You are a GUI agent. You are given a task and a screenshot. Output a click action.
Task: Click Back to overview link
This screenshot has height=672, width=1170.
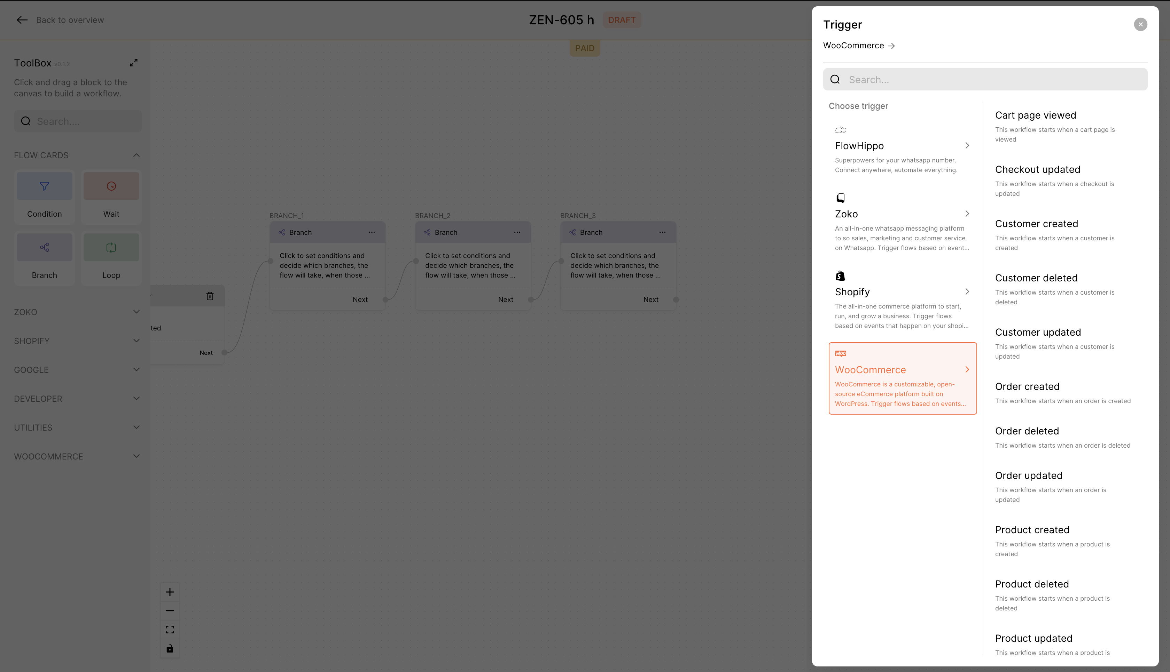coord(70,20)
